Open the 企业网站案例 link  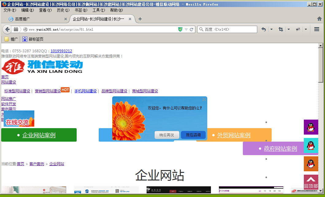(39, 135)
